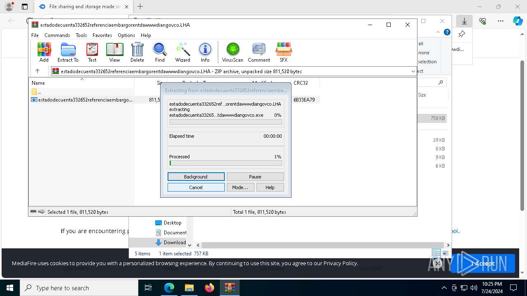The height and width of the screenshot is (296, 527).
Task: Open the Options menu
Action: coord(126,35)
